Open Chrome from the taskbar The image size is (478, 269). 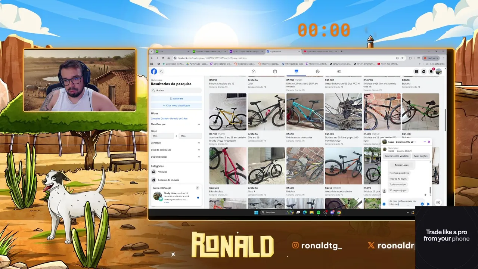339,212
